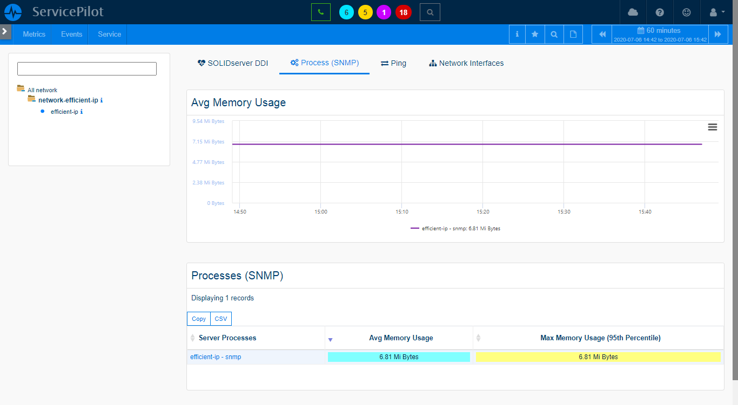738x405 pixels.
Task: Open the efficient-ip - snmp process link
Action: pos(216,357)
